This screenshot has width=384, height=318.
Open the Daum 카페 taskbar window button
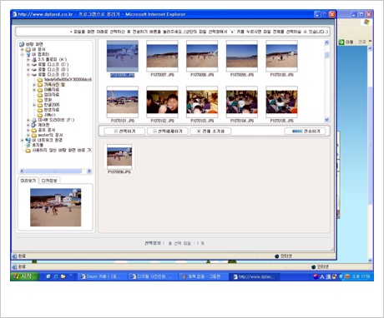coord(102,276)
